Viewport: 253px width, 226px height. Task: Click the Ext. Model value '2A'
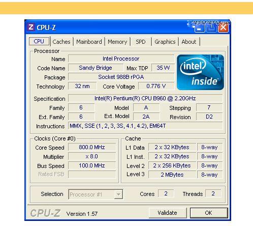pyautogui.click(x=146, y=117)
